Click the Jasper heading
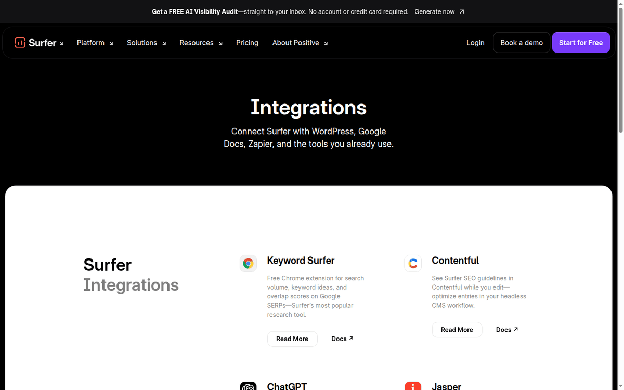 [446, 386]
